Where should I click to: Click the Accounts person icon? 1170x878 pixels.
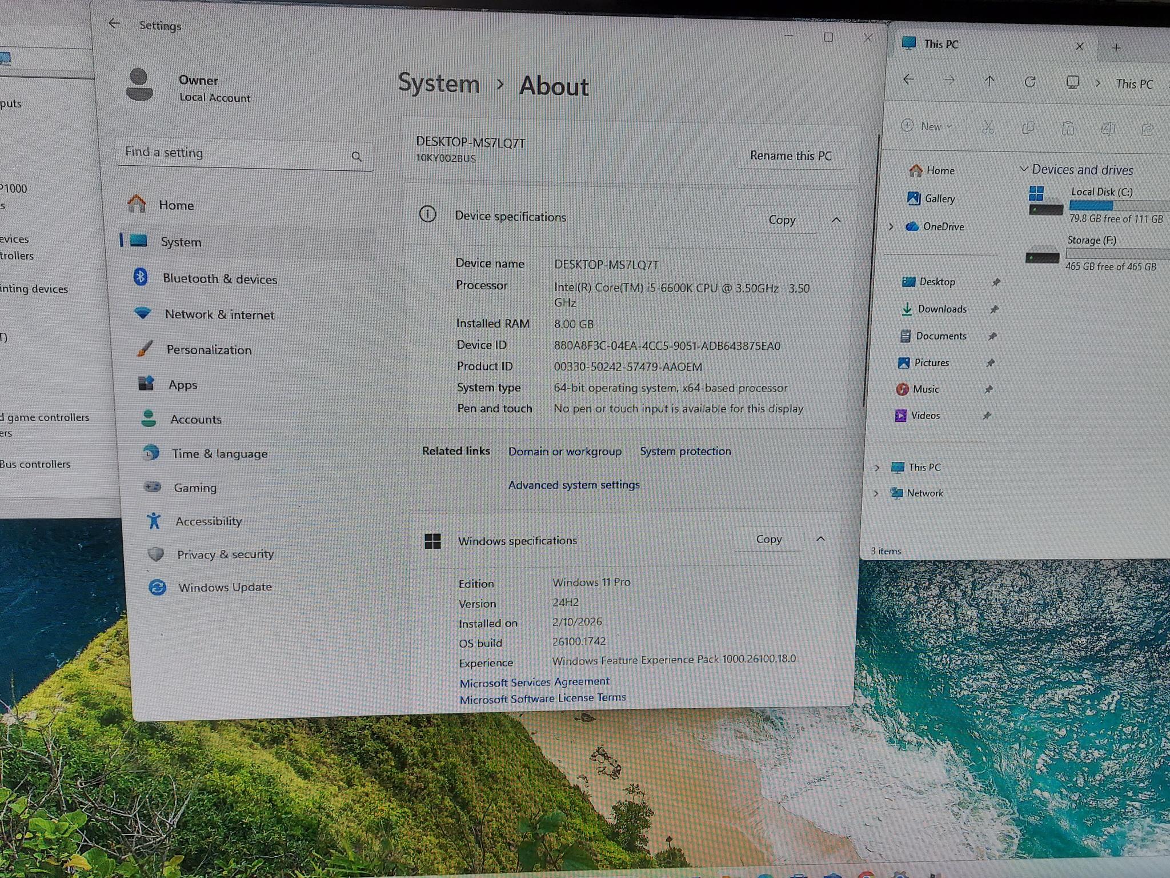pos(149,418)
